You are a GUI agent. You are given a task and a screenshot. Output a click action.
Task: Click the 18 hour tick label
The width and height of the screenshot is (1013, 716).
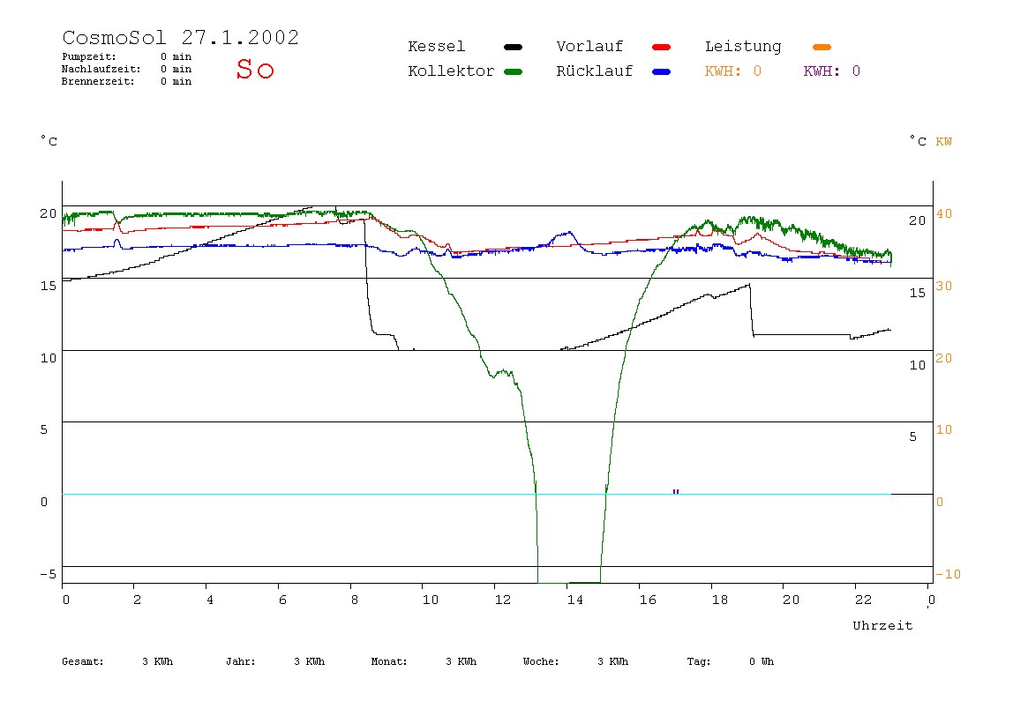coord(720,600)
